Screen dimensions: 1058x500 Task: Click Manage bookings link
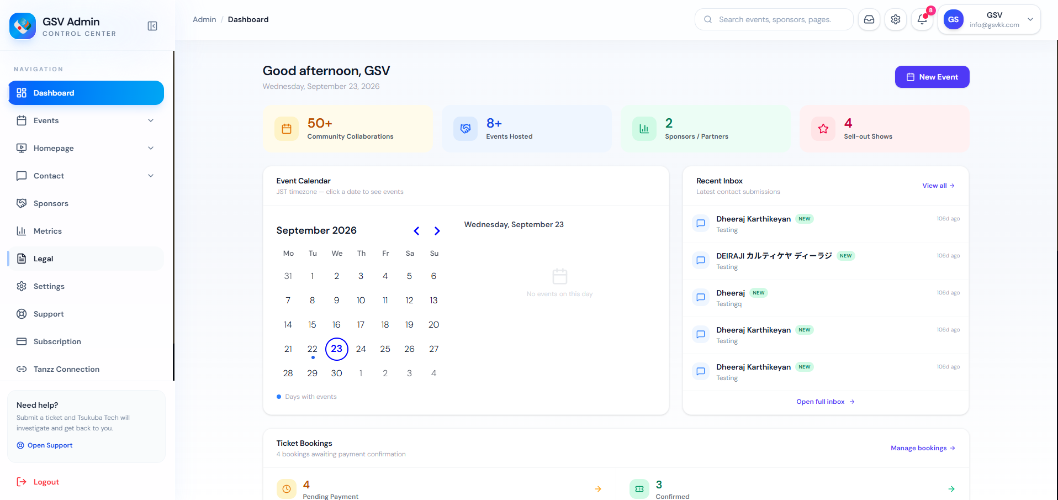click(x=923, y=448)
